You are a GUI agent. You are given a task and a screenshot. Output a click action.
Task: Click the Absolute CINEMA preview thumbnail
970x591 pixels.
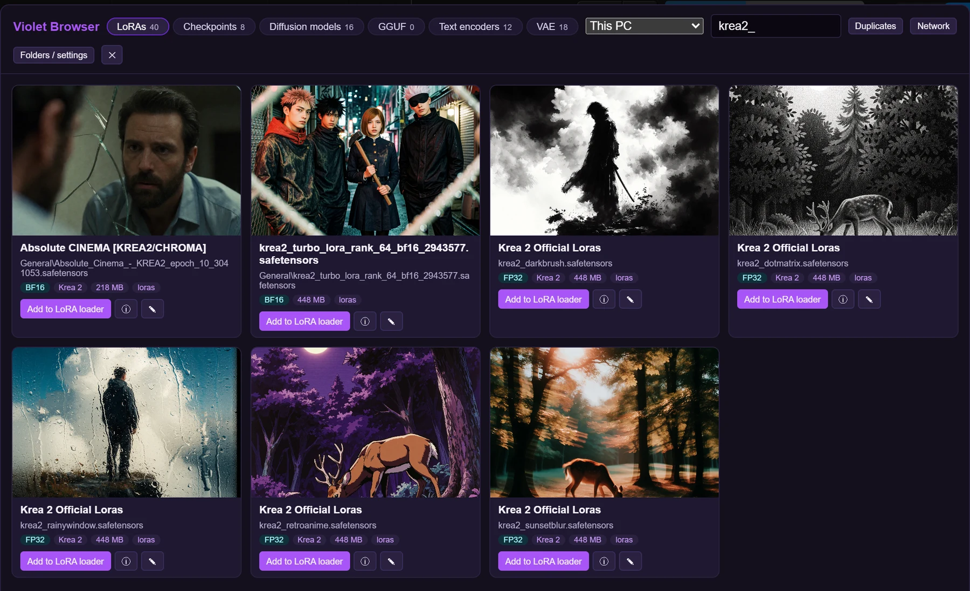127,160
